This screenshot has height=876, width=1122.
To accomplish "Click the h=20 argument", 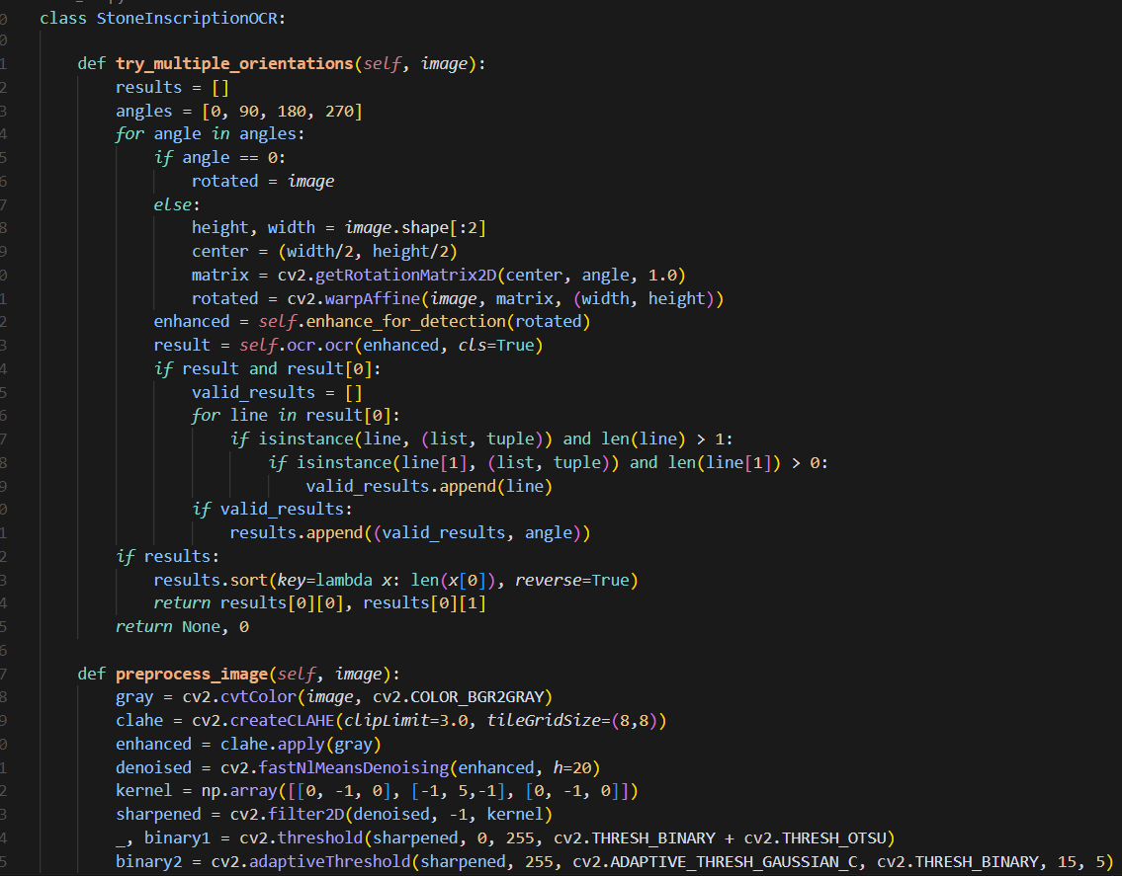I will pos(571,767).
